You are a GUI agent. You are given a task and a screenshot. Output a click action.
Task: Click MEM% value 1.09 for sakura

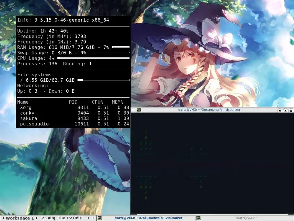click(123, 118)
